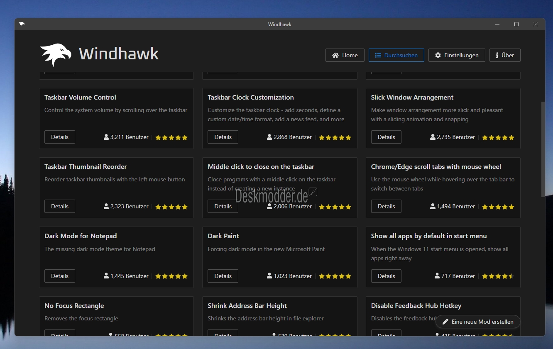553x349 pixels.
Task: Go to the Home page
Action: point(345,55)
